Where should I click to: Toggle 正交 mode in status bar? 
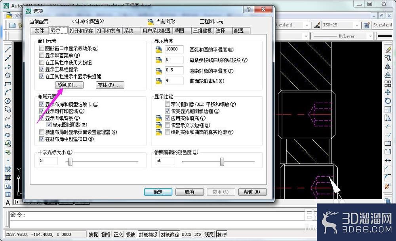point(118,234)
